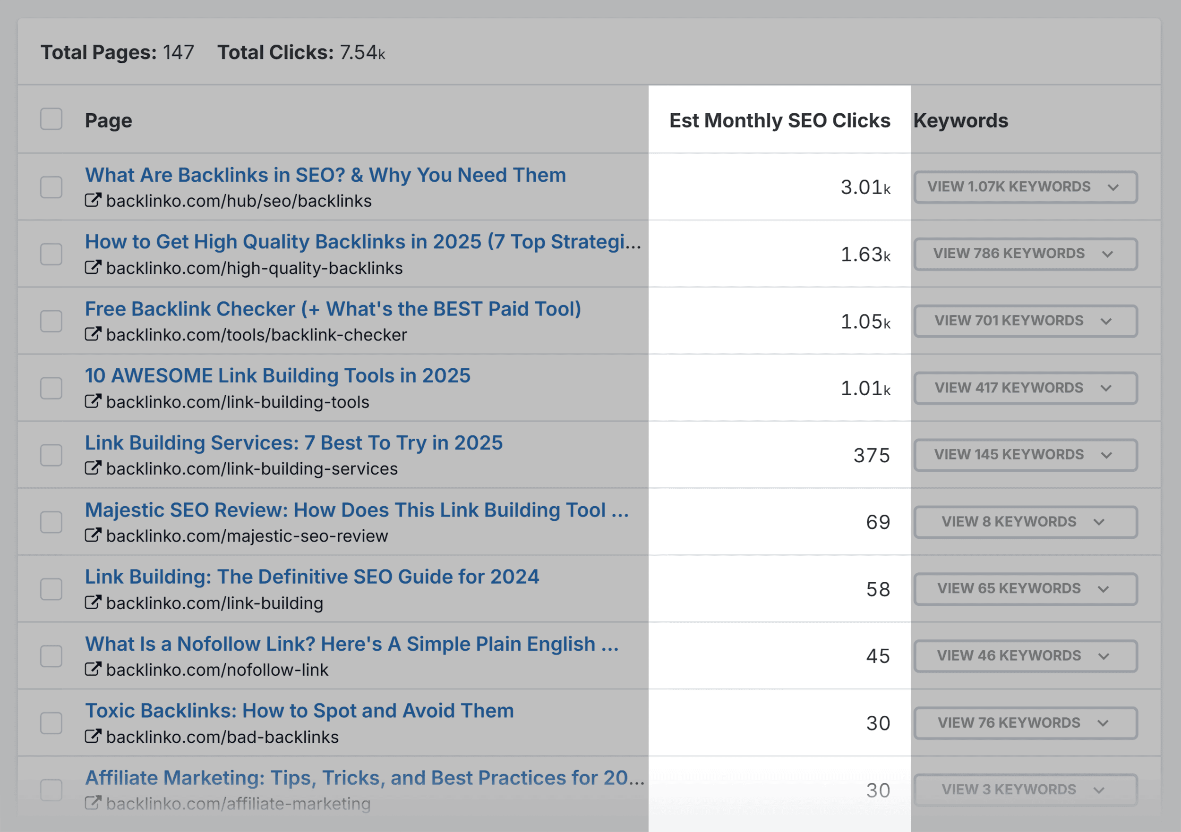Image resolution: width=1181 pixels, height=832 pixels.
Task: Open external link icon for backlinko.com/hub/seo/backlinks
Action: pos(93,201)
